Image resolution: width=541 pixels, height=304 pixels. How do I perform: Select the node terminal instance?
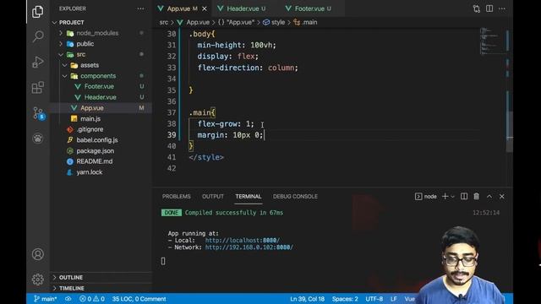click(x=426, y=196)
